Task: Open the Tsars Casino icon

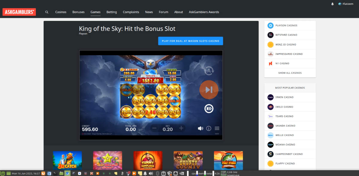Action: tap(270, 116)
